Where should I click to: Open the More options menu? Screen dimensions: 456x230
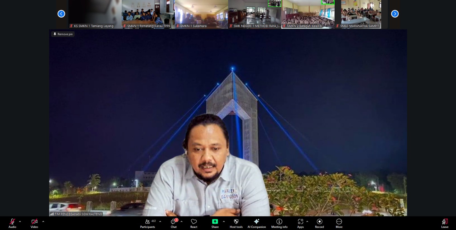[339, 223]
